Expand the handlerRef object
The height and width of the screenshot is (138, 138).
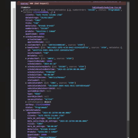tap(26, 48)
